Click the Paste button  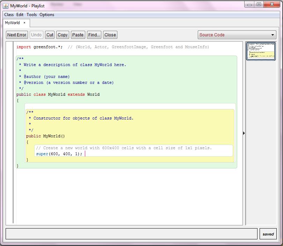78,35
